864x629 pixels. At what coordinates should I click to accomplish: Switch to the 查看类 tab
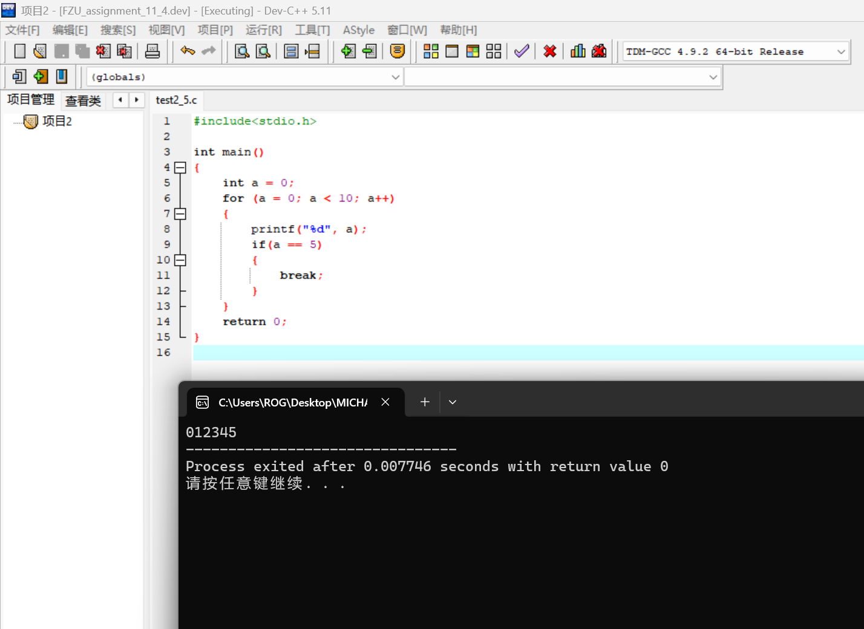coord(83,101)
